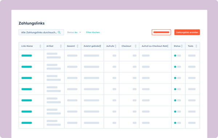Open the Status: An filter dropdown

click(x=74, y=32)
